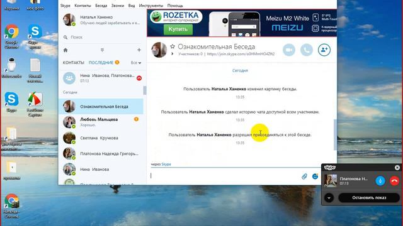
Task: Open the Вид menu
Action: [x=132, y=6]
